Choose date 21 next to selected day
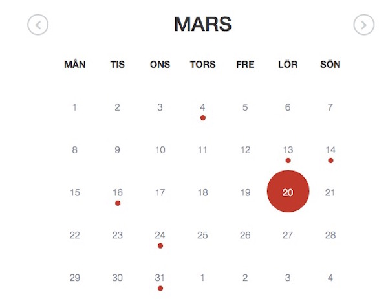This screenshot has width=388, height=299. pyautogui.click(x=330, y=193)
